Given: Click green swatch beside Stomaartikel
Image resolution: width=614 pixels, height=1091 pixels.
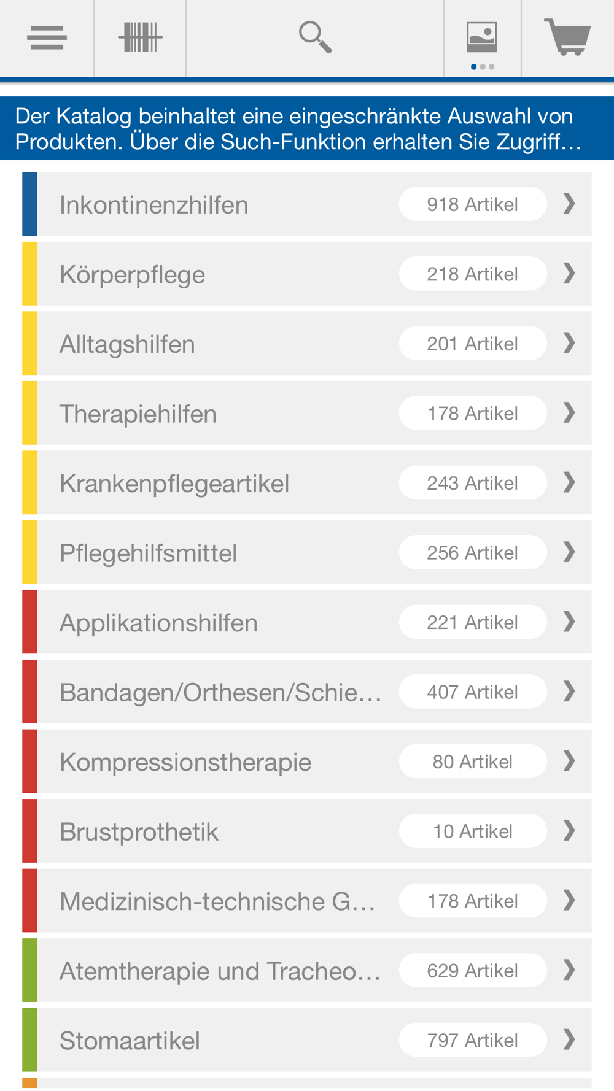Looking at the screenshot, I should tap(29, 1040).
